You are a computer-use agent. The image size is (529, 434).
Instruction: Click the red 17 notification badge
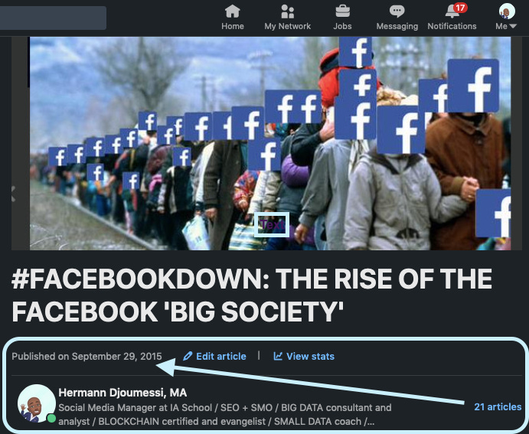pos(460,8)
